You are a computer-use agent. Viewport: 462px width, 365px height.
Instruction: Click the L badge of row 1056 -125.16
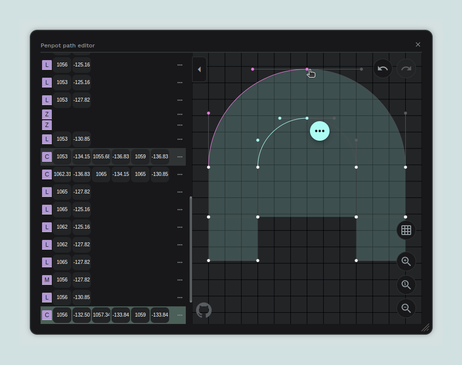(47, 65)
